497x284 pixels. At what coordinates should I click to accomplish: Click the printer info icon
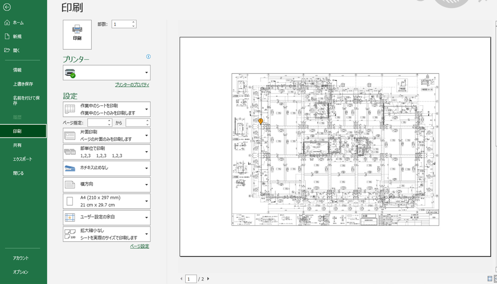148,57
